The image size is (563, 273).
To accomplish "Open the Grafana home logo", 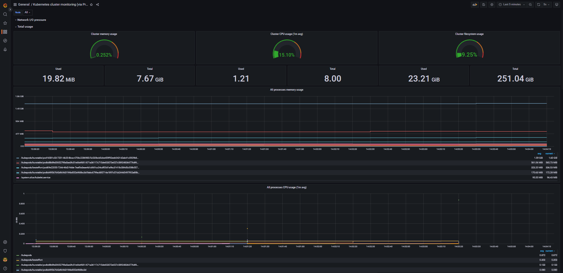I will (5, 5).
